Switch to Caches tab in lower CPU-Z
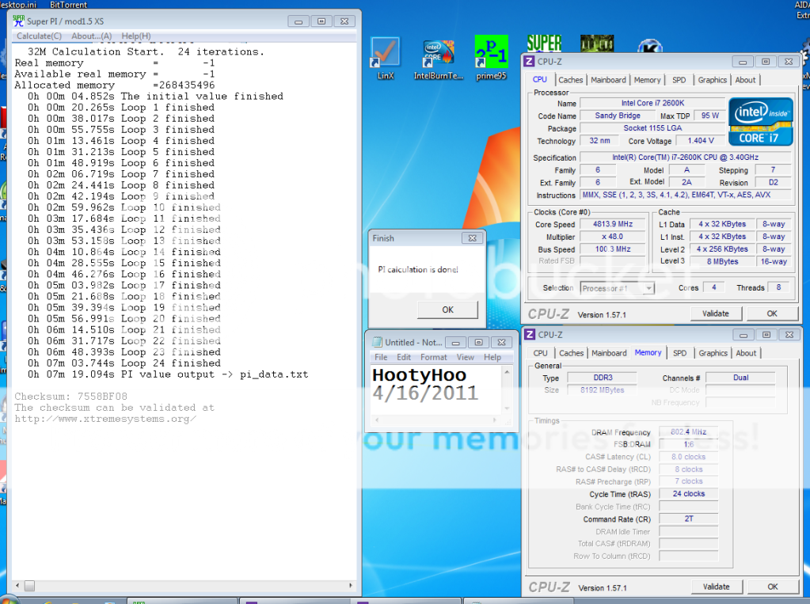Screen dimensions: 810x604 (572, 353)
